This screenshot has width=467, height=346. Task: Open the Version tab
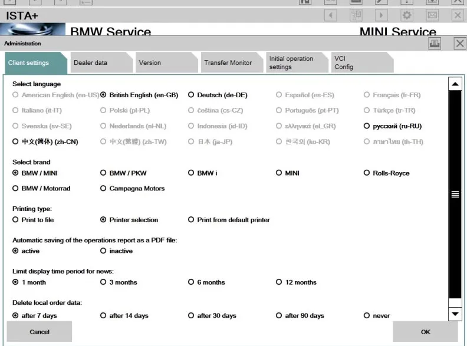(166, 62)
